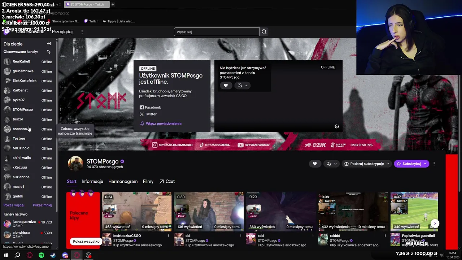462x260 pixels.
Task: Open masle1 channel from sidebar
Action: (28, 187)
